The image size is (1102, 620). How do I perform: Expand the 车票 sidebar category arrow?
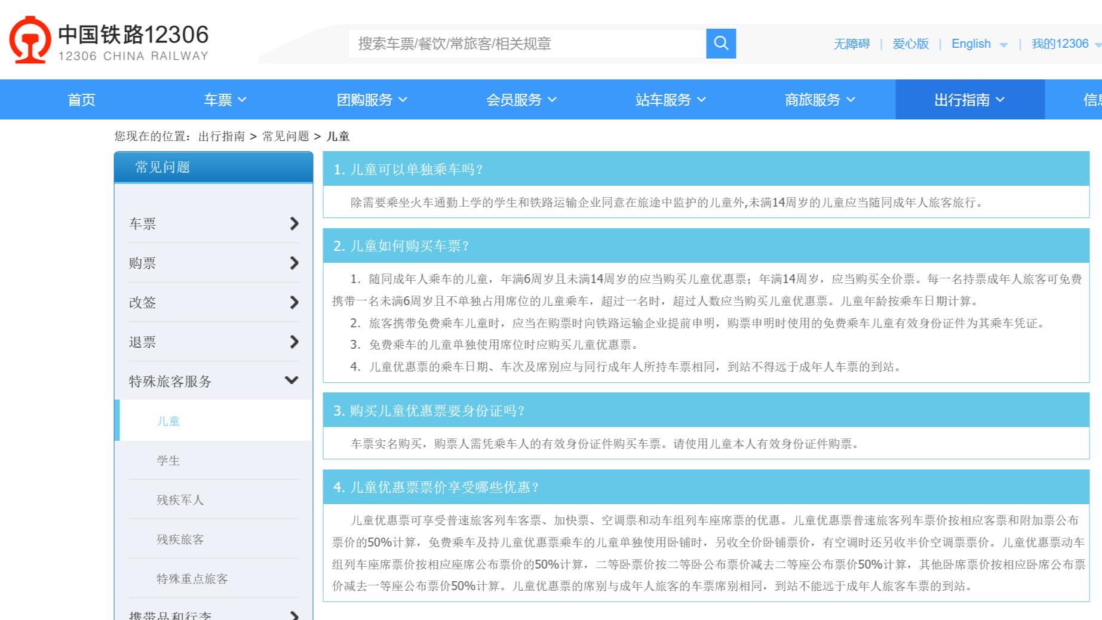coord(293,223)
